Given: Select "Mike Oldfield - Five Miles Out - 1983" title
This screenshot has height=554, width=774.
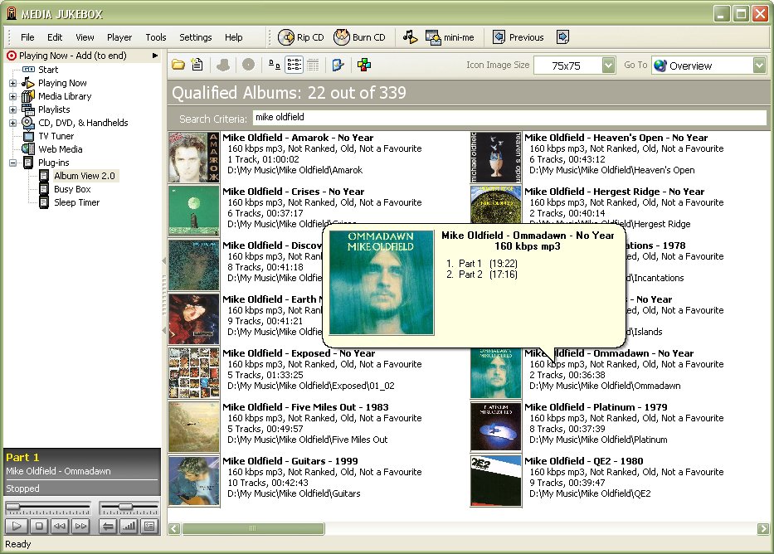Looking at the screenshot, I should click(305, 407).
